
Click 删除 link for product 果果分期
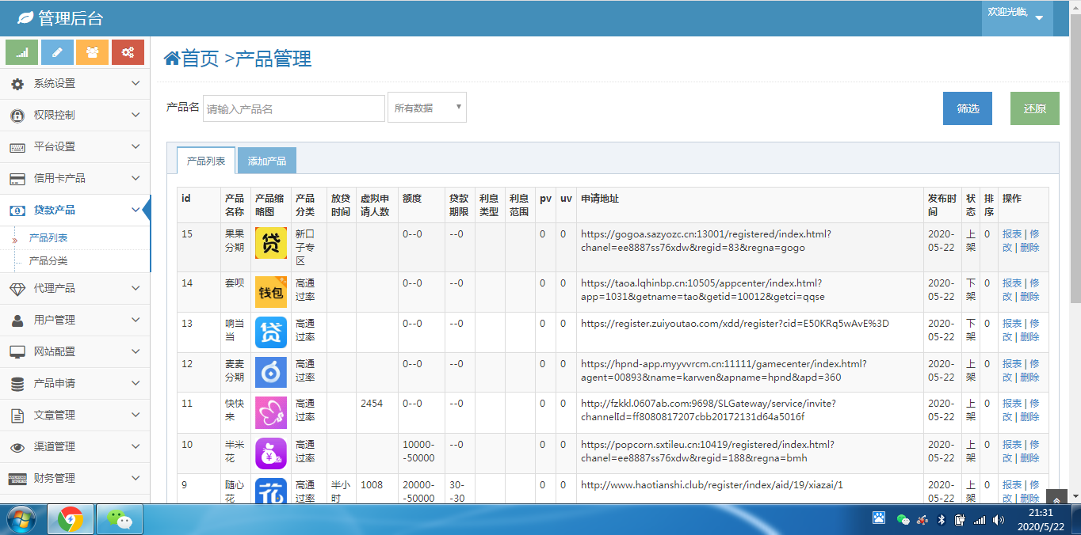tap(1029, 248)
